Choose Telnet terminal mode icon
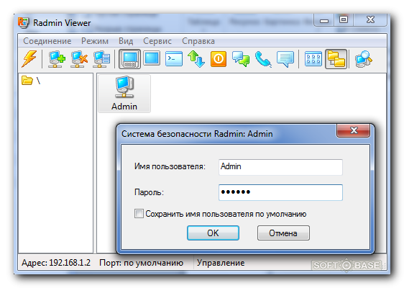The height and width of the screenshot is (288, 404). click(174, 59)
